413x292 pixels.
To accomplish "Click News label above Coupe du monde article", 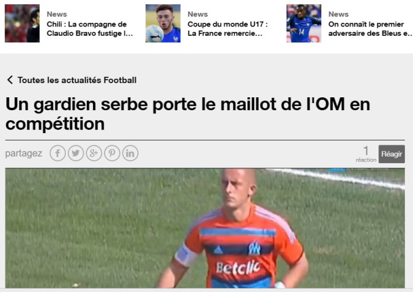I will point(197,14).
